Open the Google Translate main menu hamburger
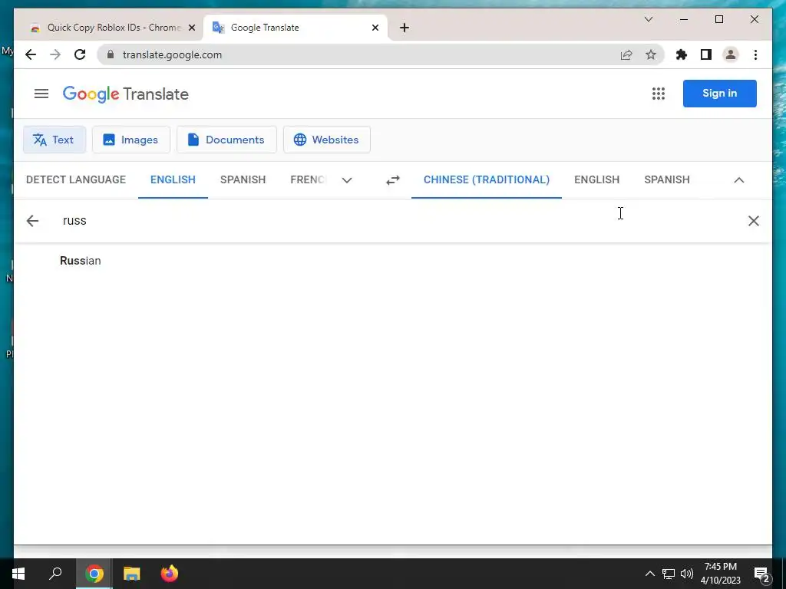786x589 pixels. click(41, 94)
